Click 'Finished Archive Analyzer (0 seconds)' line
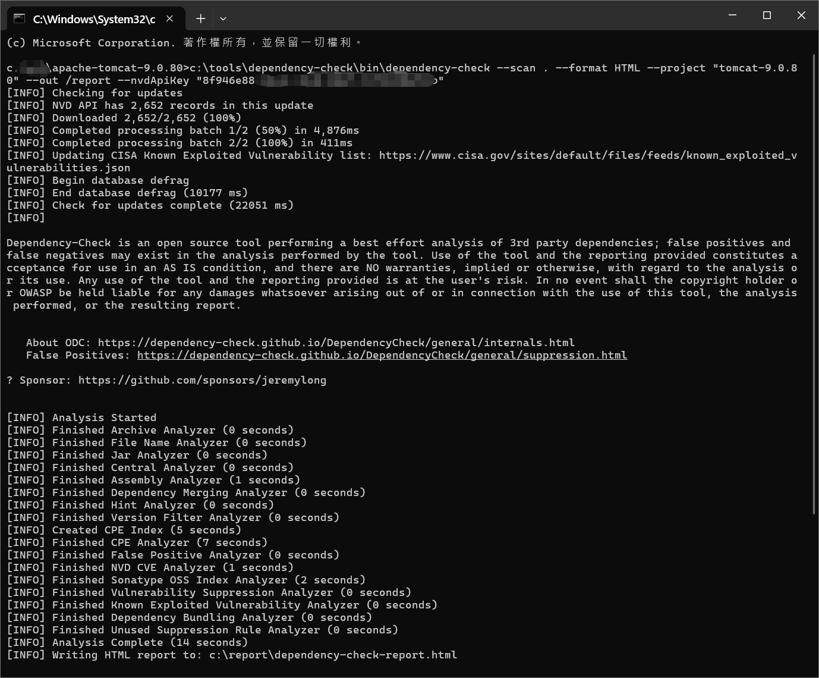Image resolution: width=819 pixels, height=678 pixels. point(150,430)
